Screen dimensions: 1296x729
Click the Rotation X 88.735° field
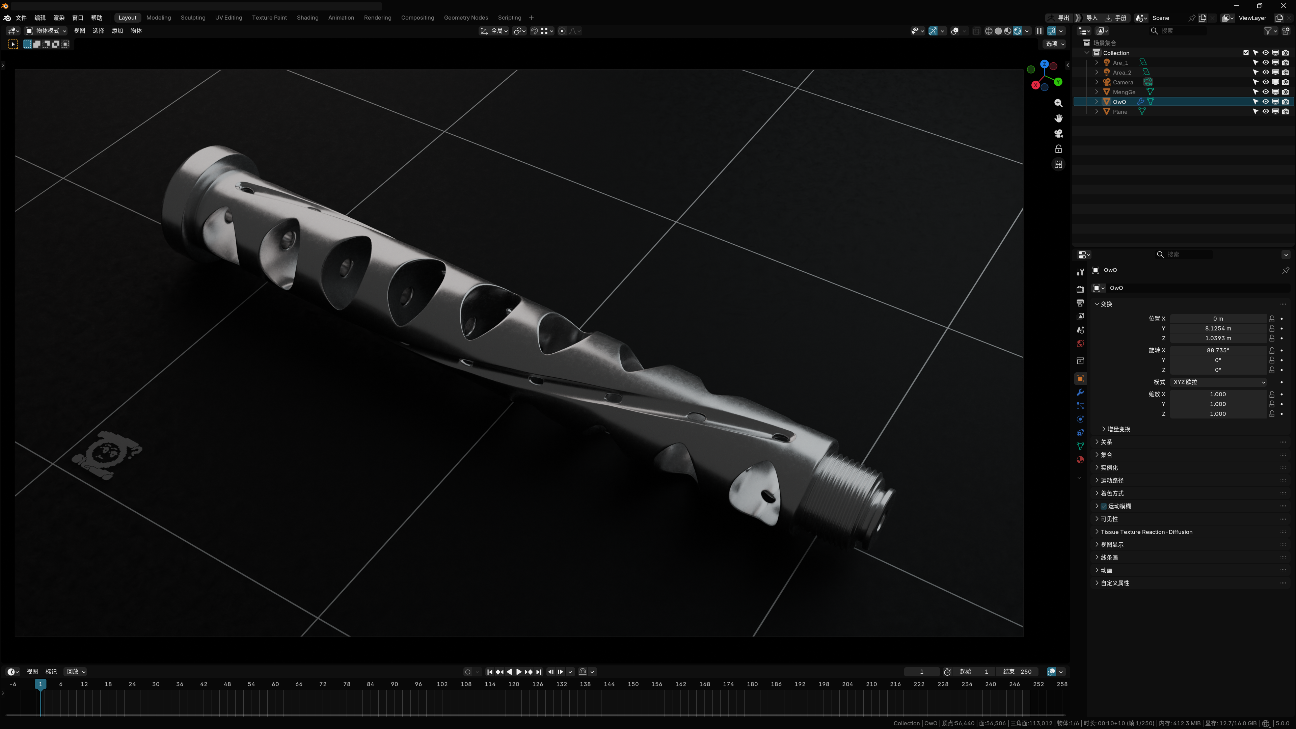coord(1217,350)
